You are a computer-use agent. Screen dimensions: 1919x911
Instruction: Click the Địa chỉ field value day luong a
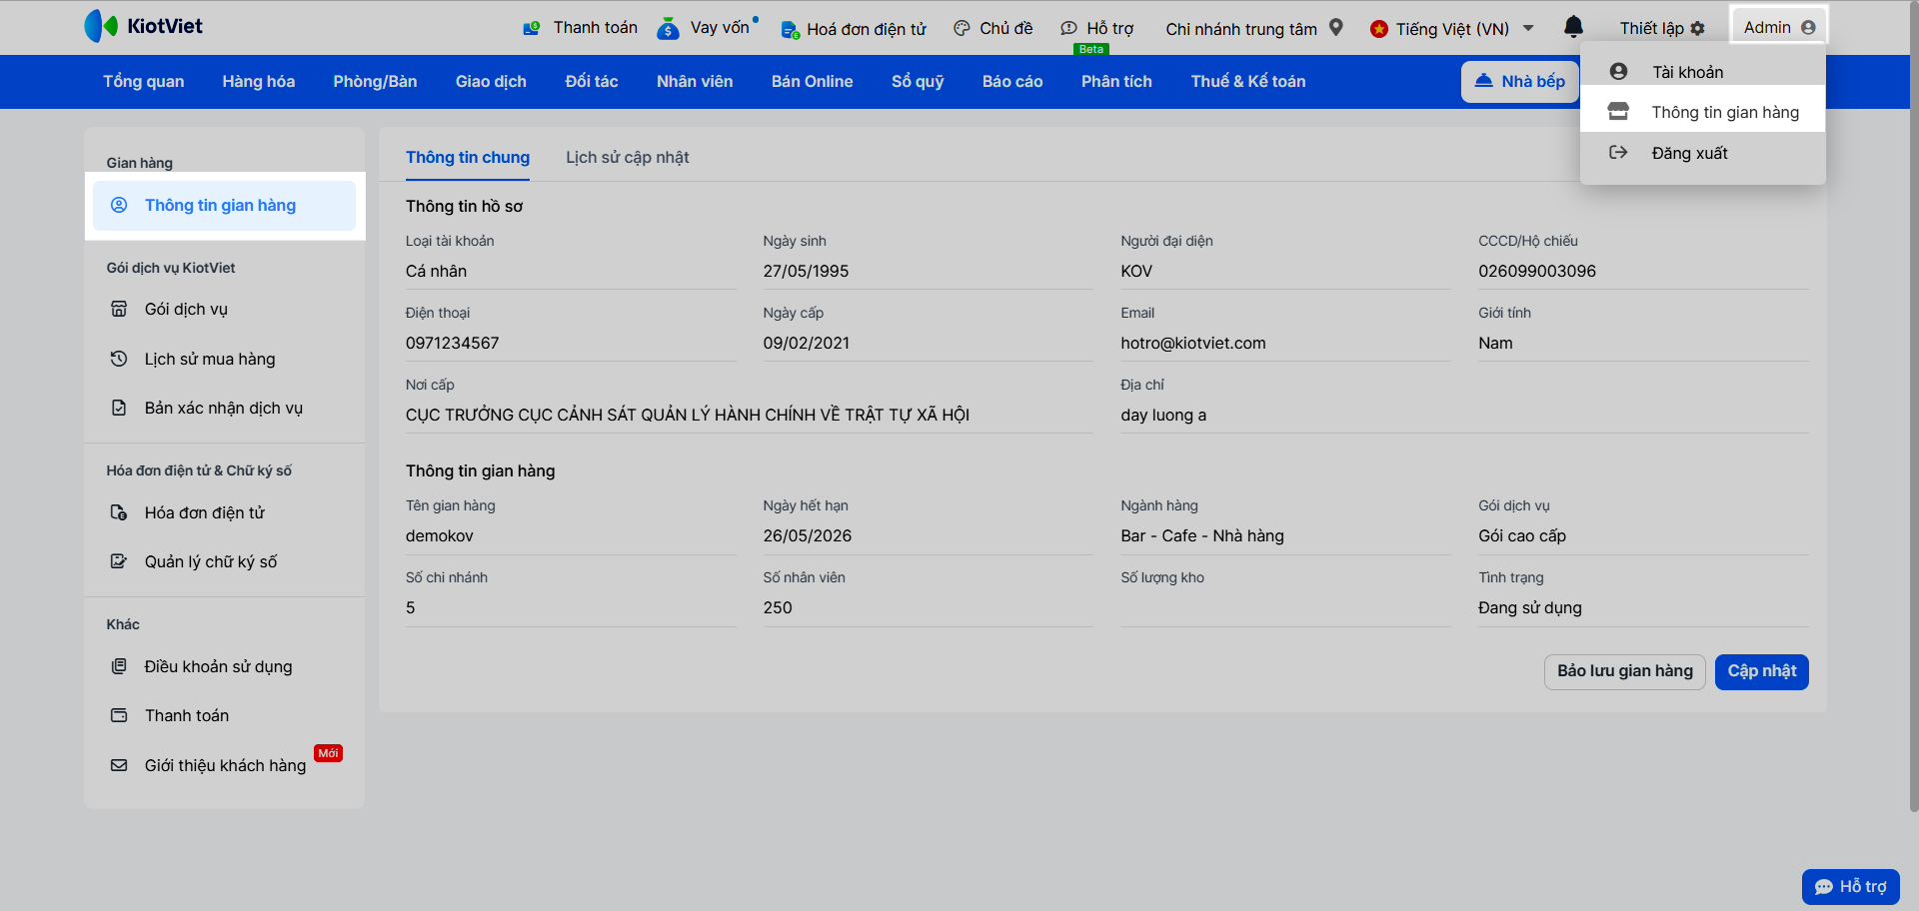(x=1163, y=416)
